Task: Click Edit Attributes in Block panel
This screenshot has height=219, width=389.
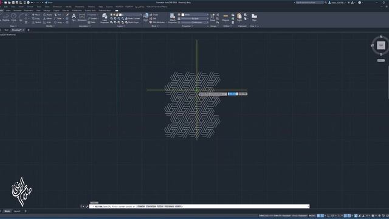Action: 157,22
